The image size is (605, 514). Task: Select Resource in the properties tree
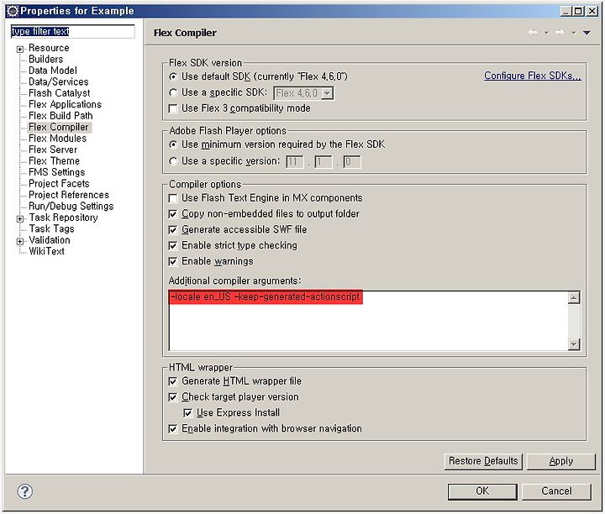point(49,48)
